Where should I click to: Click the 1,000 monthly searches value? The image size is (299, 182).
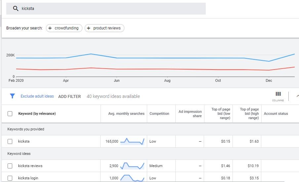(x=114, y=178)
